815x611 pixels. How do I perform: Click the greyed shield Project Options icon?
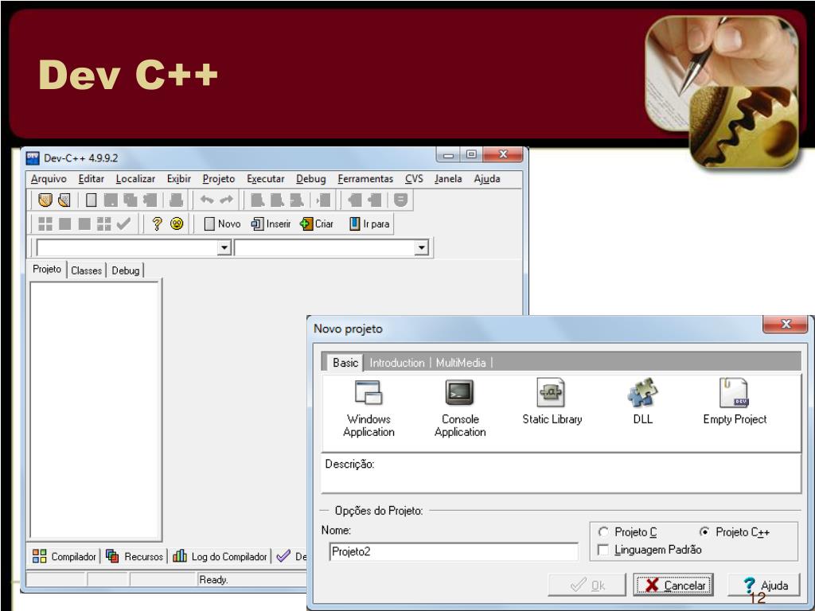[401, 200]
